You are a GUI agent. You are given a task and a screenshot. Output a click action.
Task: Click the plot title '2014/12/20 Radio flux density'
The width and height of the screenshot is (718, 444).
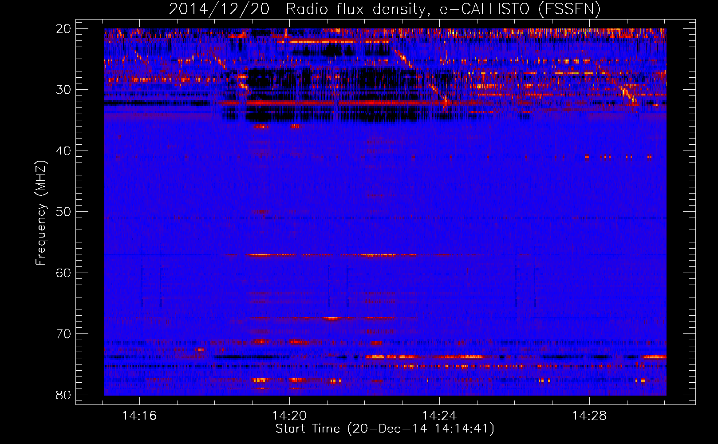(385, 9)
